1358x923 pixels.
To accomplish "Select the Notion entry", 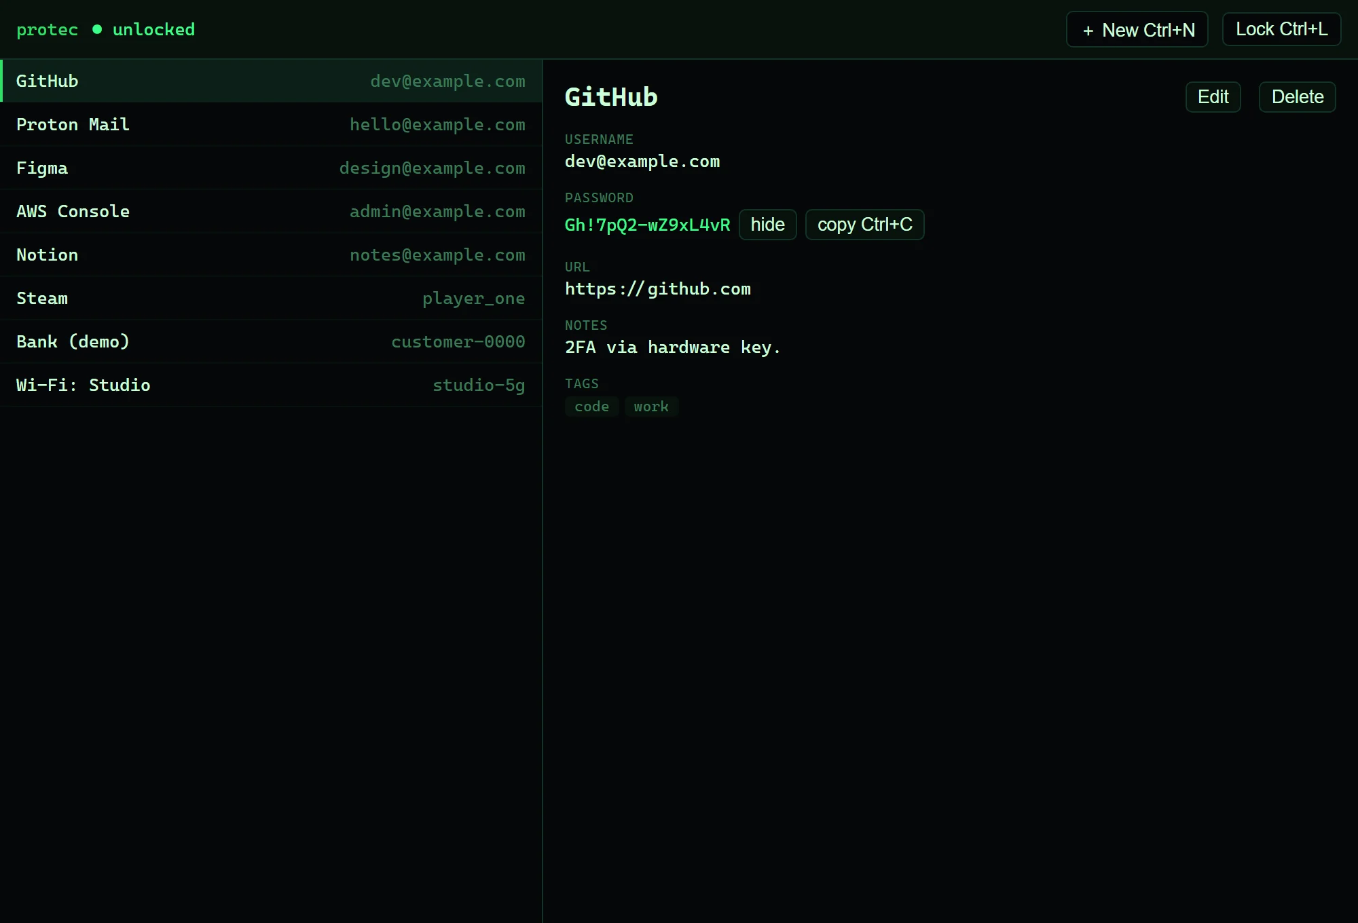I will click(272, 255).
